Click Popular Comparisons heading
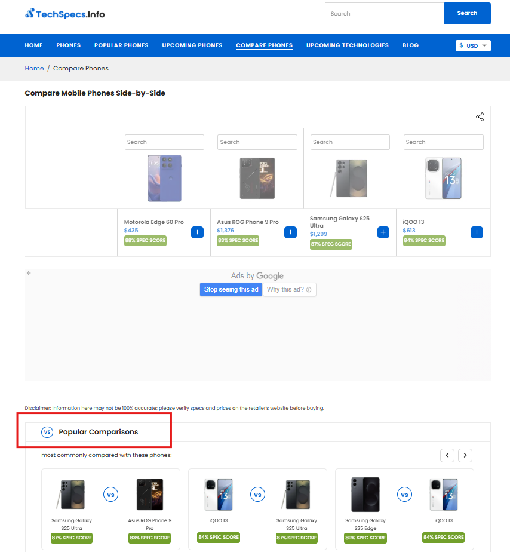510x552 pixels. pos(98,432)
